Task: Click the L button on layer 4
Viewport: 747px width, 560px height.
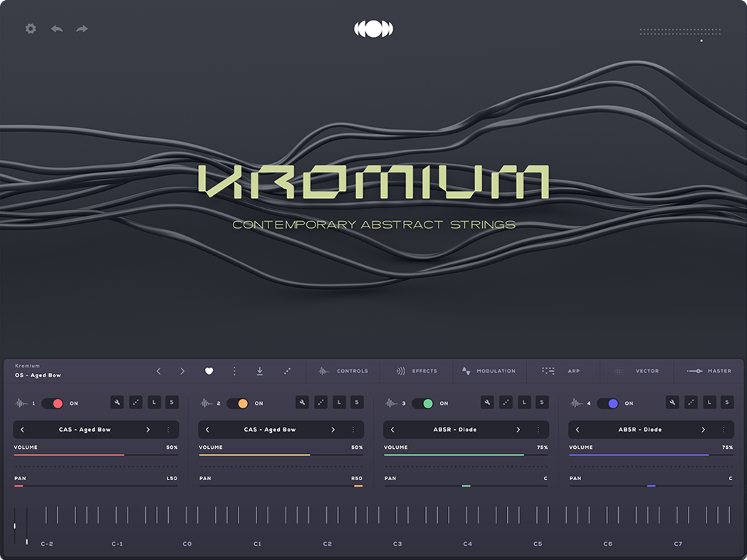Action: [709, 403]
